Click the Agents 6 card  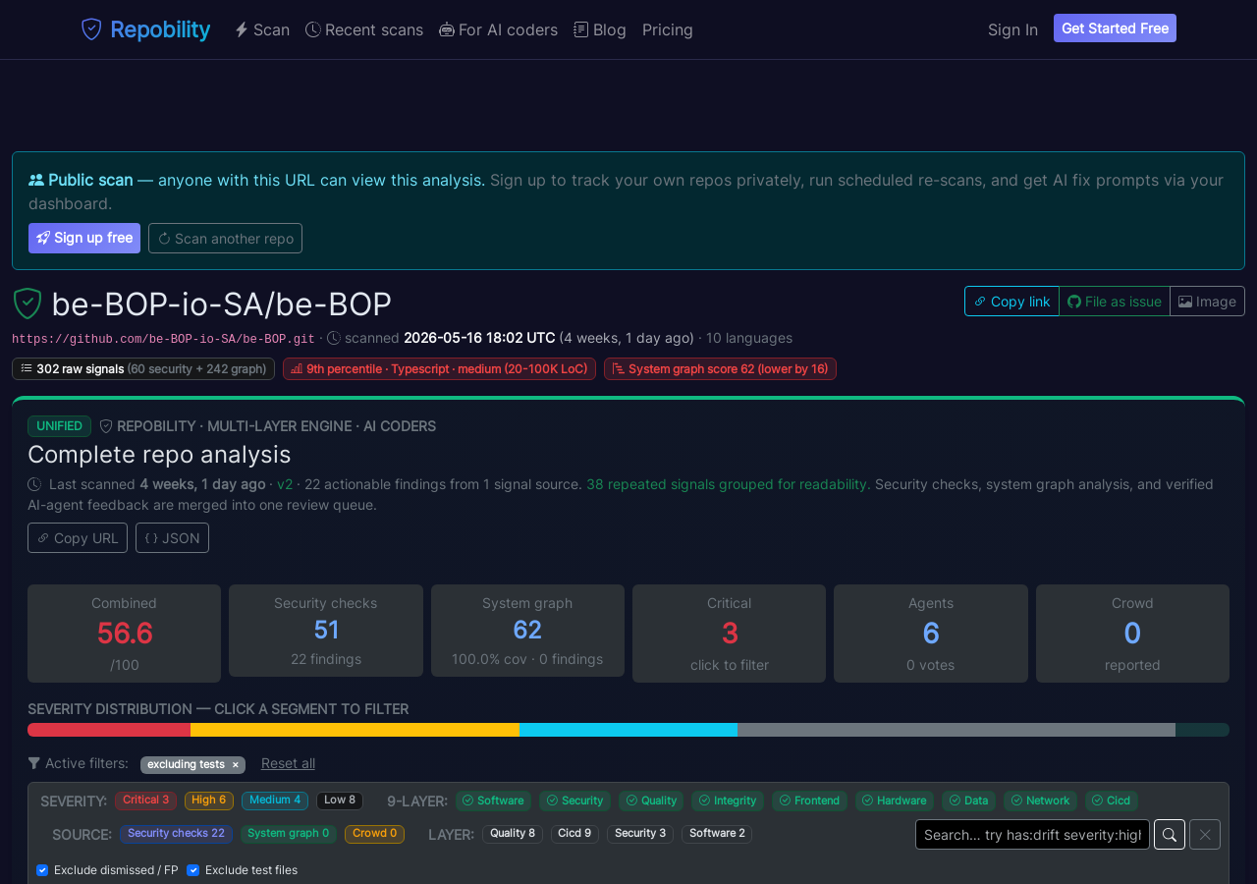931,634
